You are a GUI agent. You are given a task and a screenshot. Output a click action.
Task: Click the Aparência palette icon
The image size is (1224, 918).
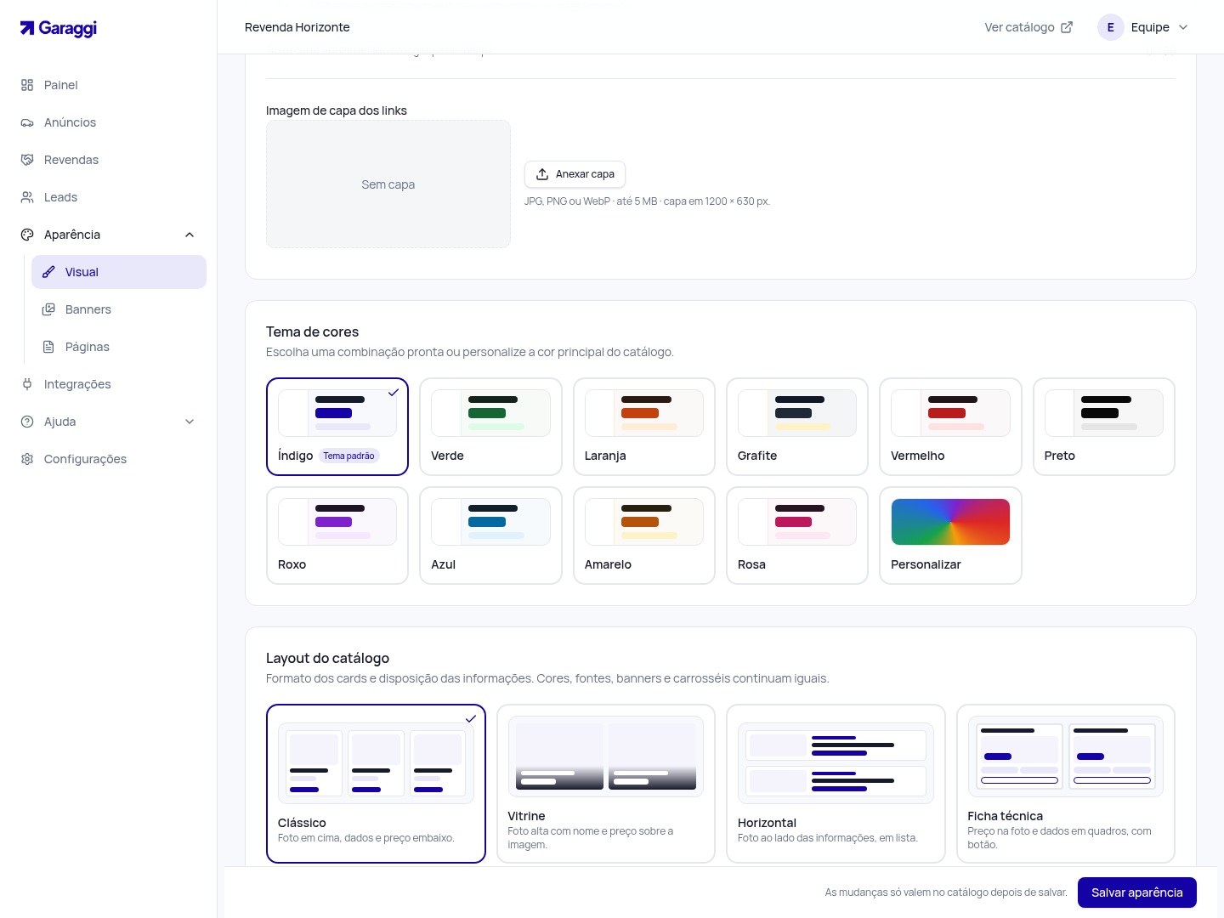(x=27, y=235)
